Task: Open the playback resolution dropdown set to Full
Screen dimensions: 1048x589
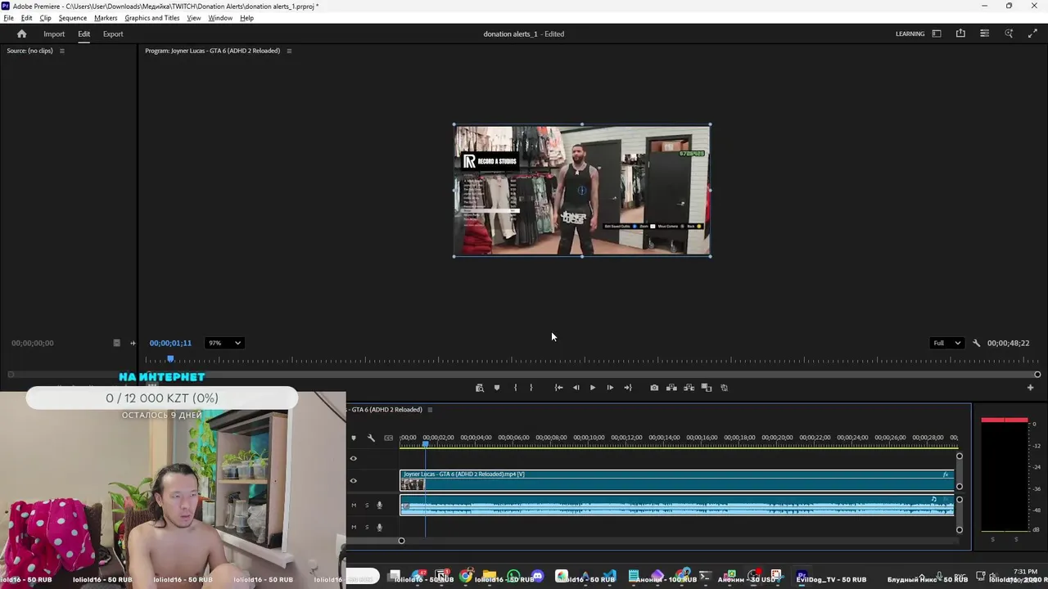Action: point(946,343)
